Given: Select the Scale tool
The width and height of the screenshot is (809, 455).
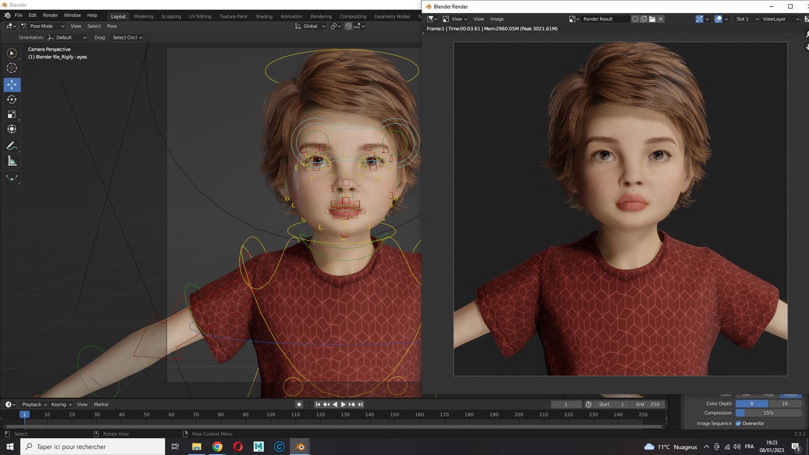Looking at the screenshot, I should pos(12,114).
